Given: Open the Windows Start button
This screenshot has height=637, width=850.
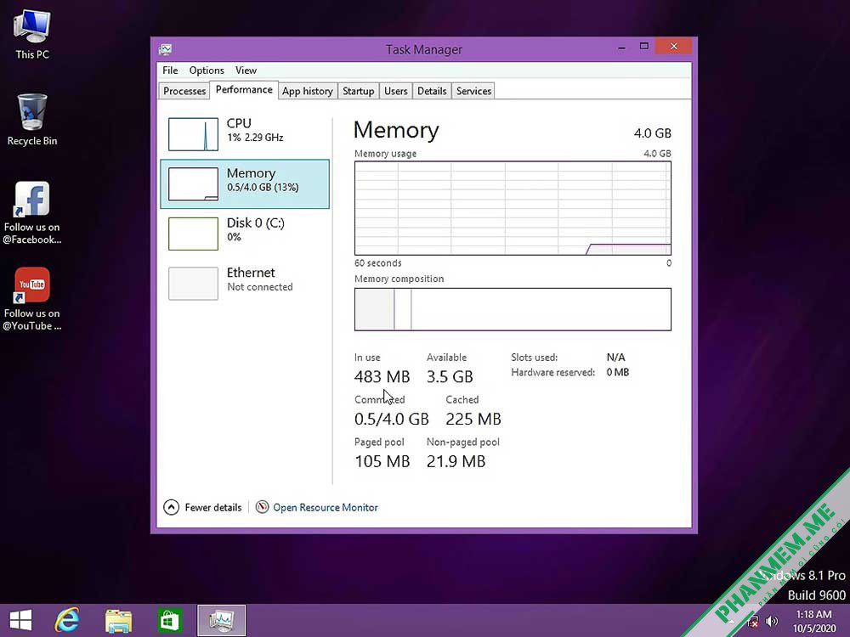Looking at the screenshot, I should [x=20, y=620].
